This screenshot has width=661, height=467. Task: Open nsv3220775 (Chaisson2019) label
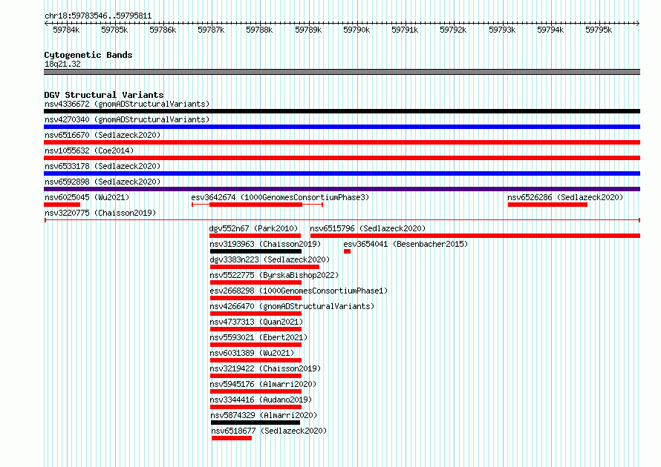click(x=100, y=213)
